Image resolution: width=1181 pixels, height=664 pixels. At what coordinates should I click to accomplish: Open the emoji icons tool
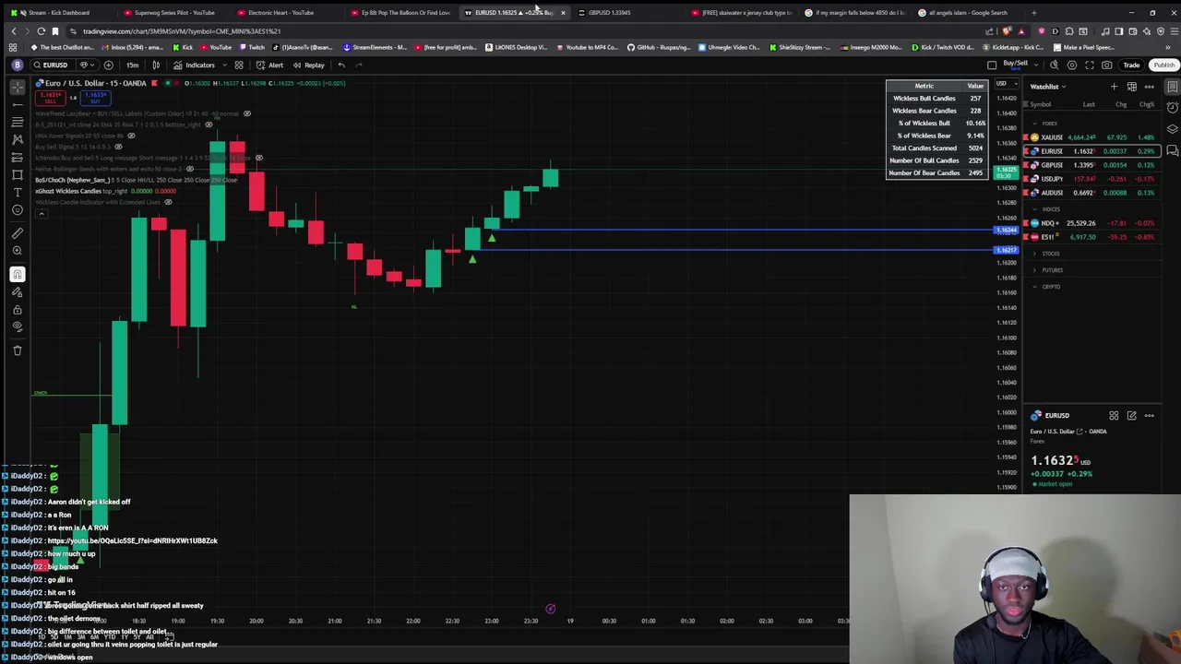(x=18, y=209)
